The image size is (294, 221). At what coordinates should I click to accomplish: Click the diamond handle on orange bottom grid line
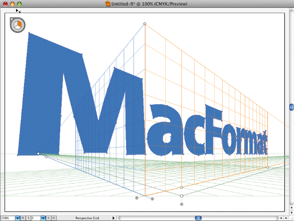pos(182,187)
